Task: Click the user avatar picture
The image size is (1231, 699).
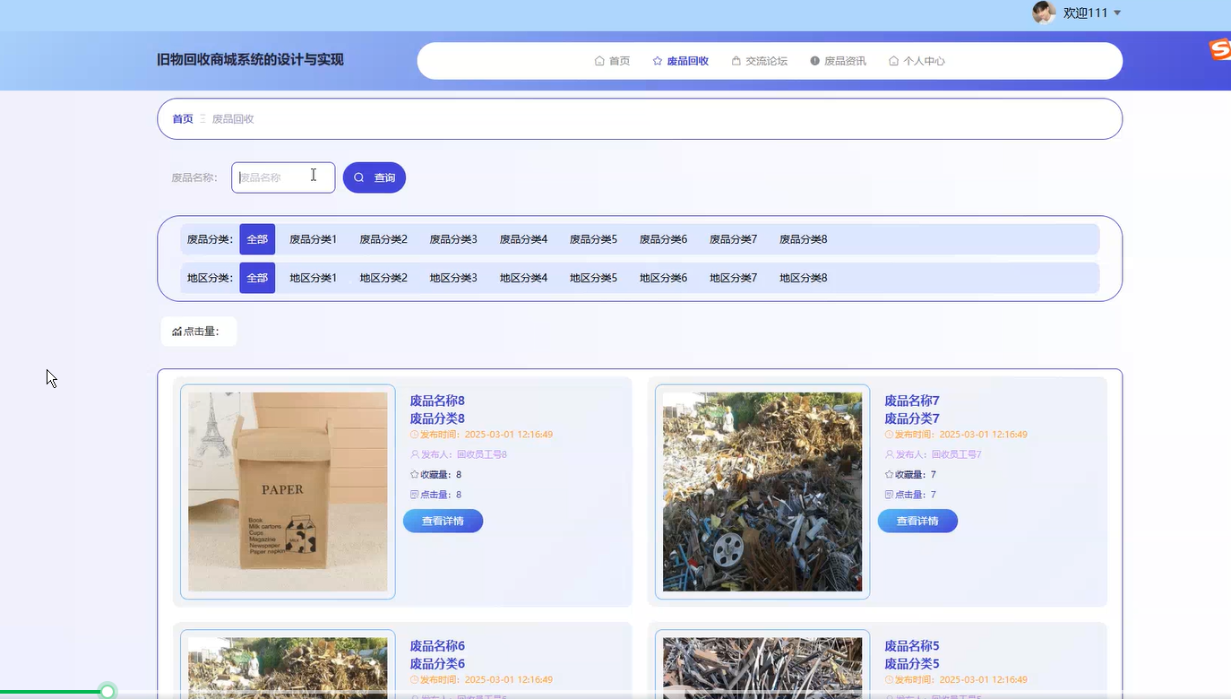Action: pos(1044,13)
